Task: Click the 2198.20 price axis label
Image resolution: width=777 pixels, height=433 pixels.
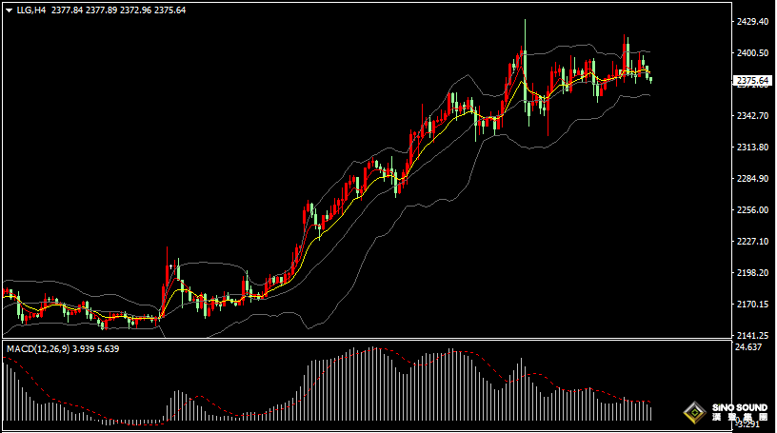Action: point(752,273)
